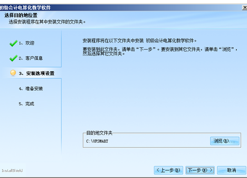
Task: Click the 目的地文件夹 group label
Action: pyautogui.click(x=99, y=133)
